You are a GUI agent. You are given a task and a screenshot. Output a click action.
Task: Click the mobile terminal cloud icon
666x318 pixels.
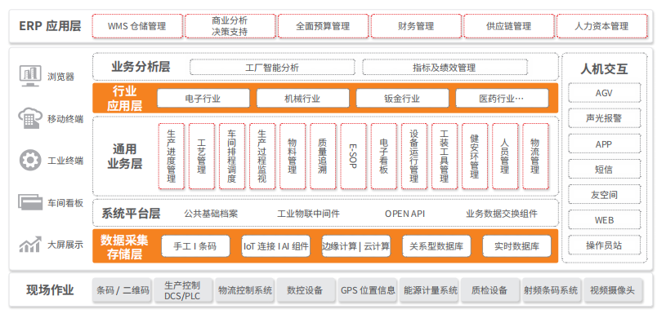point(30,119)
